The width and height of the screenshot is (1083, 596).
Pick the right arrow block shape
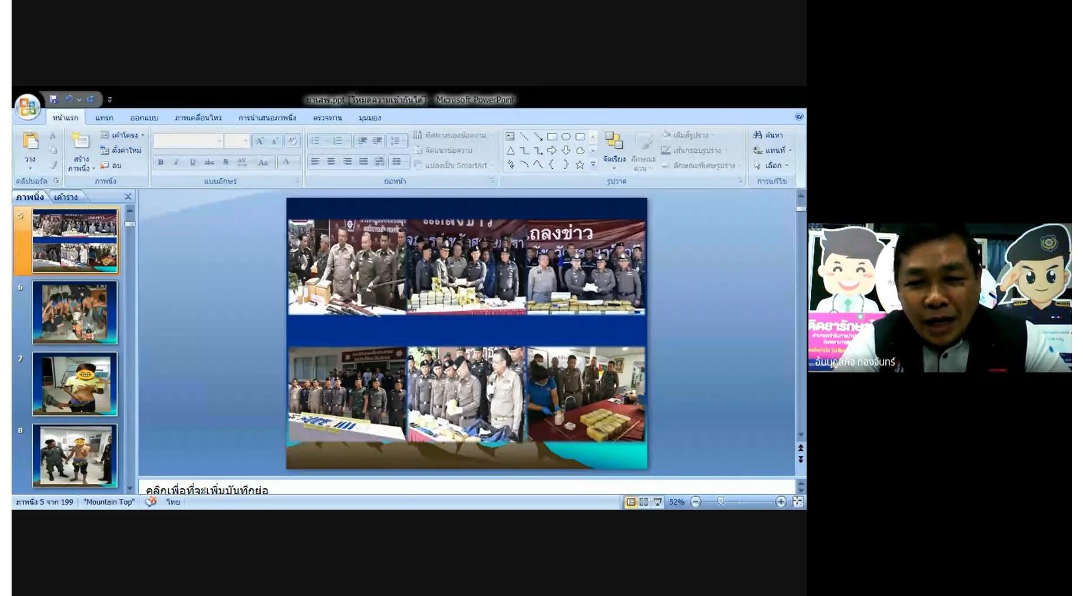coord(552,150)
